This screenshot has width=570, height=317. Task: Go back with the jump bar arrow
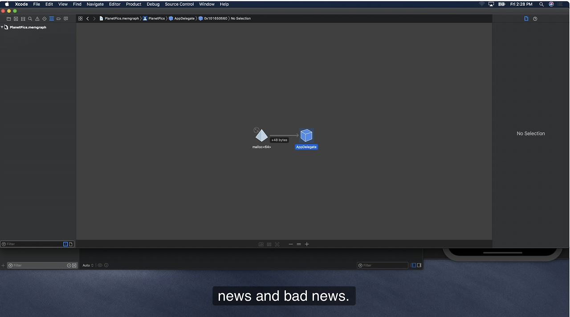point(88,19)
